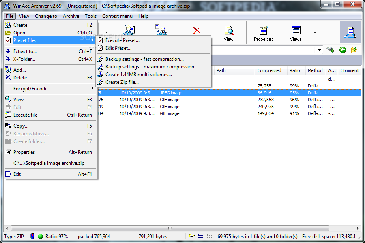Click the Exit door icon
This screenshot has height=243, width=365.
pyautogui.click(x=8, y=174)
